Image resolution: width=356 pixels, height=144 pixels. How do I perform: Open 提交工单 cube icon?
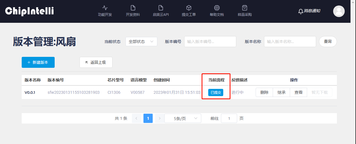tap(189, 8)
